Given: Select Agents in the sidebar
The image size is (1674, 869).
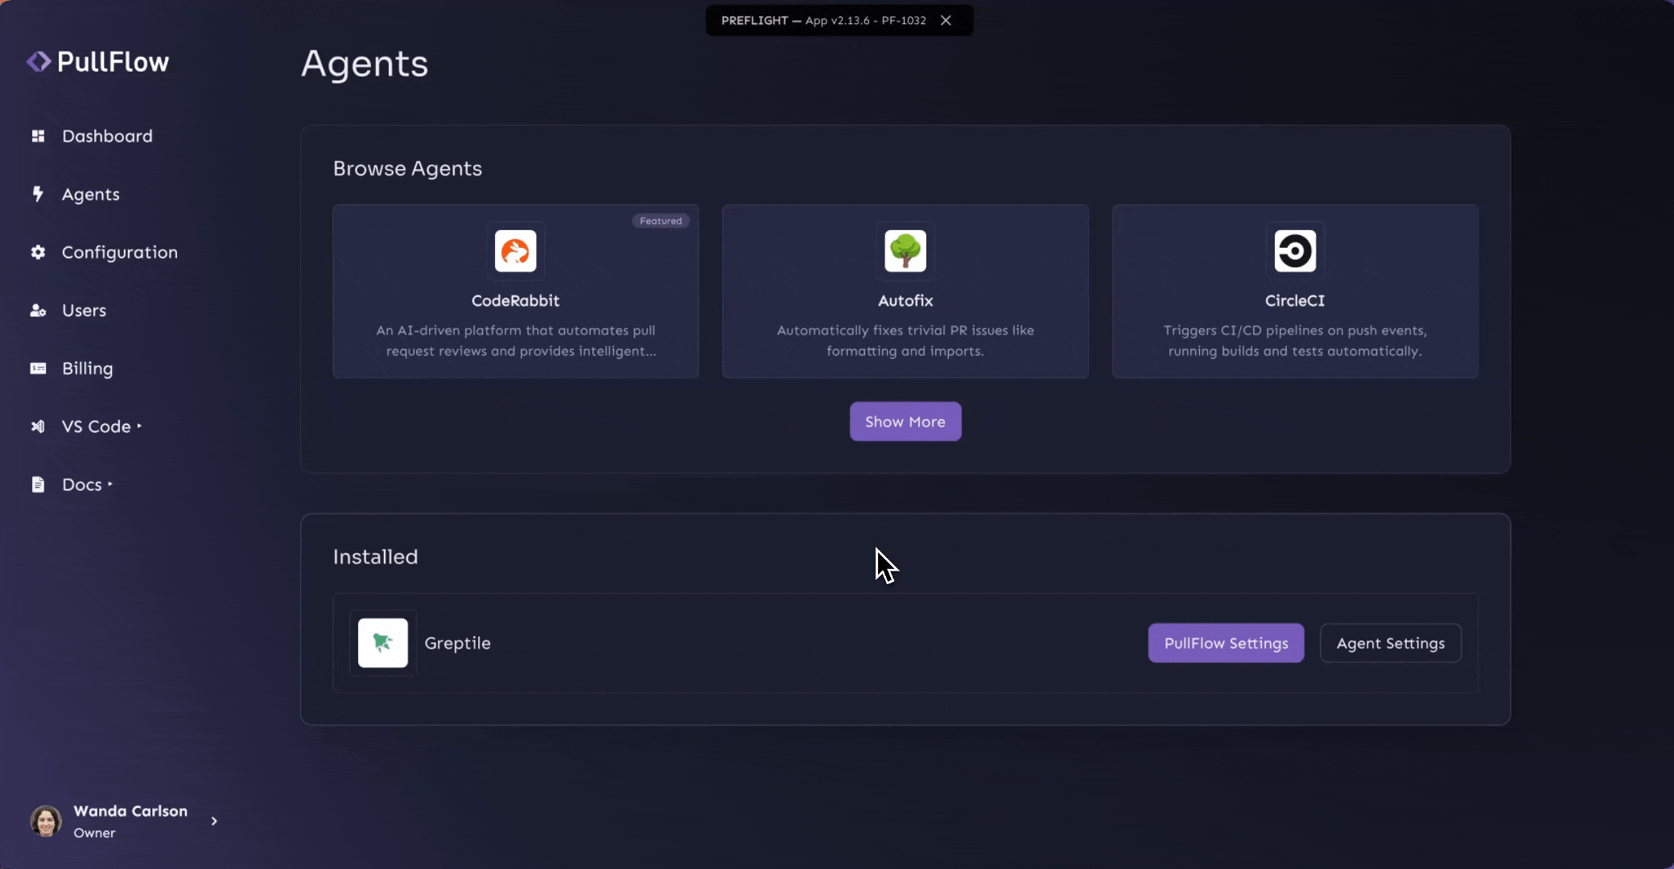Looking at the screenshot, I should tap(91, 194).
